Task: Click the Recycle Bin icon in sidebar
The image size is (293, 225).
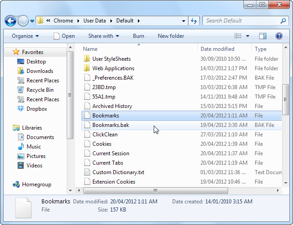Action: point(20,90)
